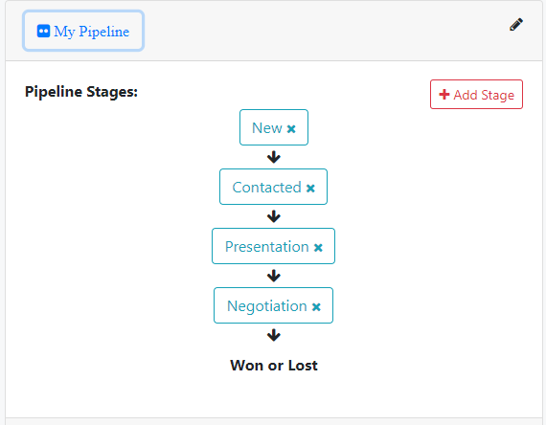
Task: Delete the Presentation stage with x icon
Action: click(x=318, y=248)
